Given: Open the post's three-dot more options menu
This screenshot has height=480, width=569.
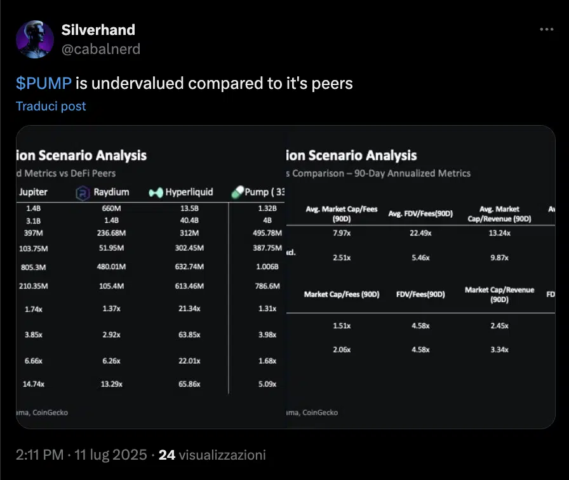Looking at the screenshot, I should 546,30.
